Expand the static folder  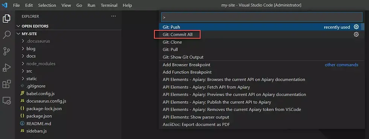[x=23, y=79]
